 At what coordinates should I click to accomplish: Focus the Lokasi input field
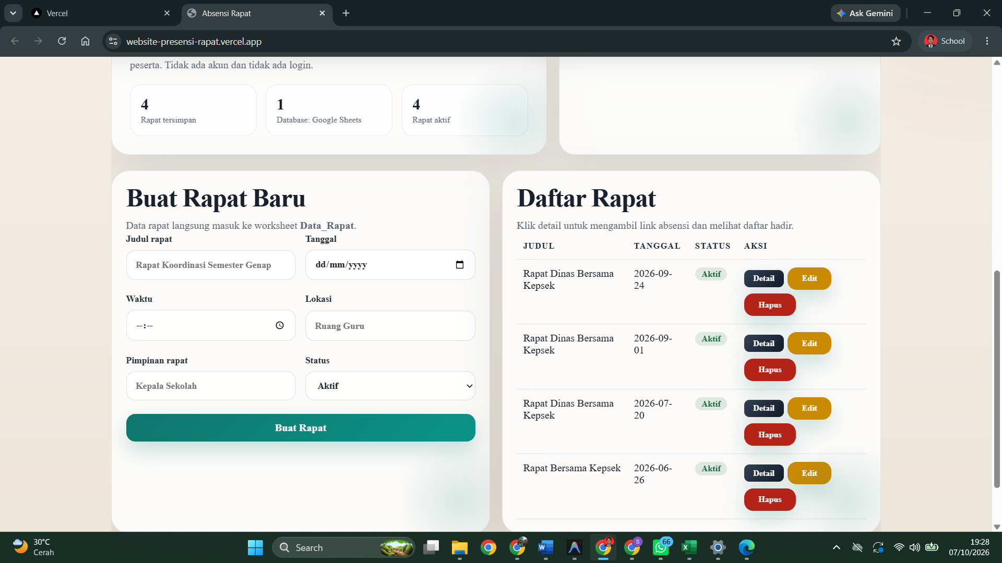pos(390,326)
